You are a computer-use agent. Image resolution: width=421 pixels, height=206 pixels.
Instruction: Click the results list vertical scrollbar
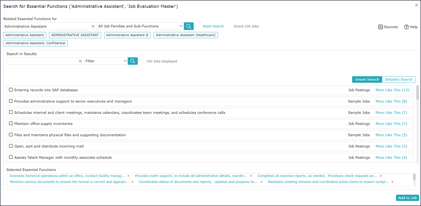tap(417, 92)
